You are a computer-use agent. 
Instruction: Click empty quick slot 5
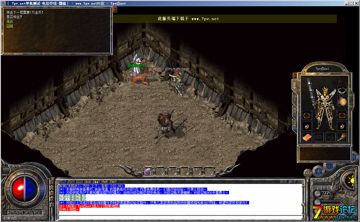pos(197,171)
